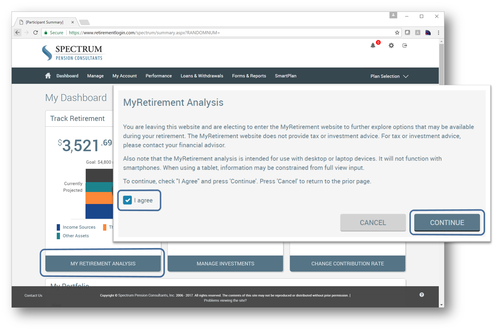The height and width of the screenshot is (331, 495).
Task: Click the browser back arrow
Action: 18,33
